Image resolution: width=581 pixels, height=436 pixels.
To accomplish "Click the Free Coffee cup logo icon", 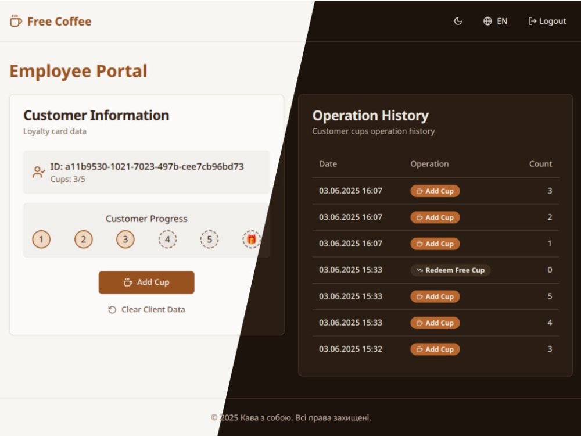I will click(16, 21).
